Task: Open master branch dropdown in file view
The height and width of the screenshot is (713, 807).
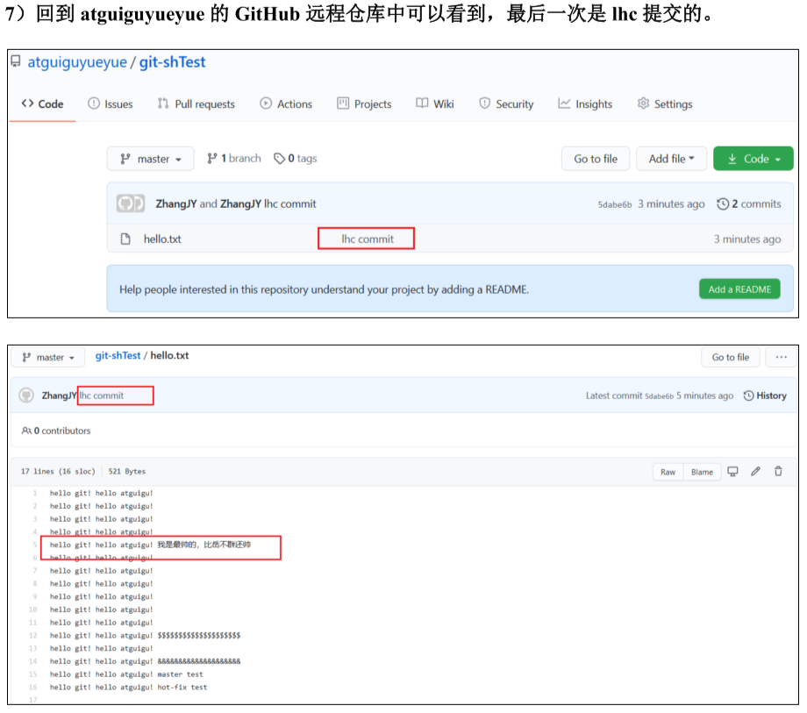Action: pyautogui.click(x=48, y=357)
